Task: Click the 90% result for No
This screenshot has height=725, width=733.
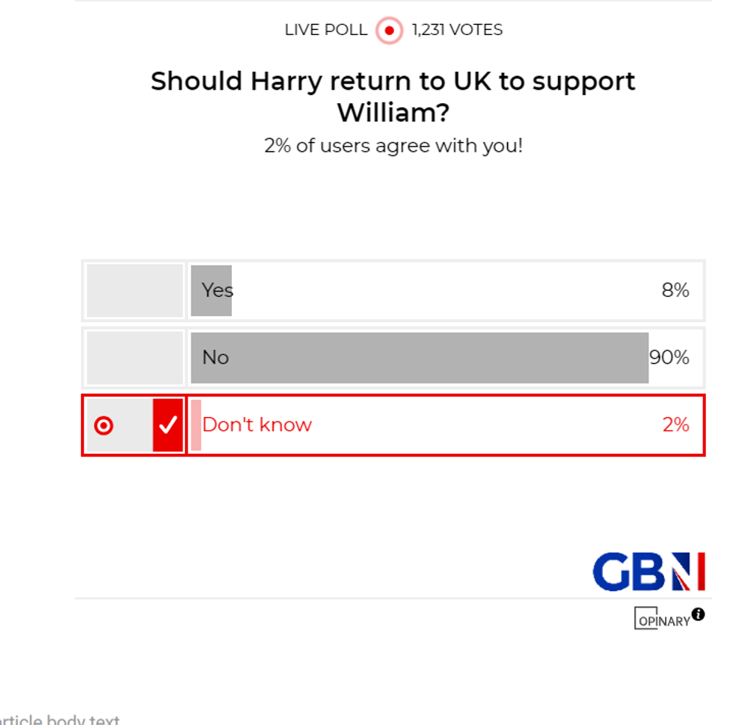Action: 669,357
